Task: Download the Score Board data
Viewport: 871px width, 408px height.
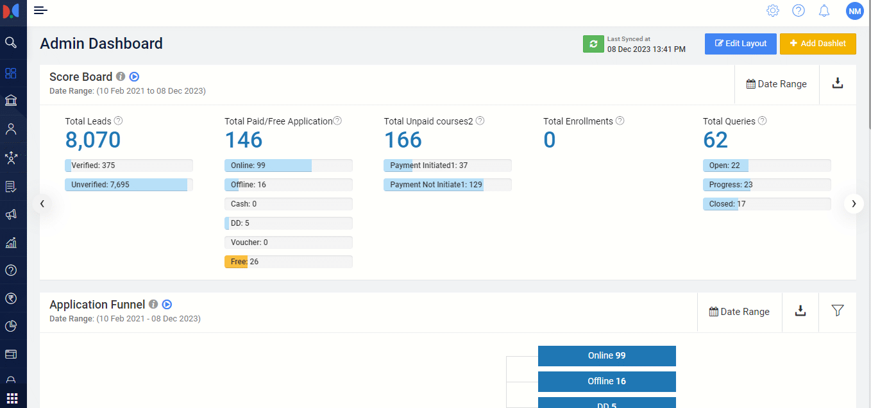Action: (838, 83)
